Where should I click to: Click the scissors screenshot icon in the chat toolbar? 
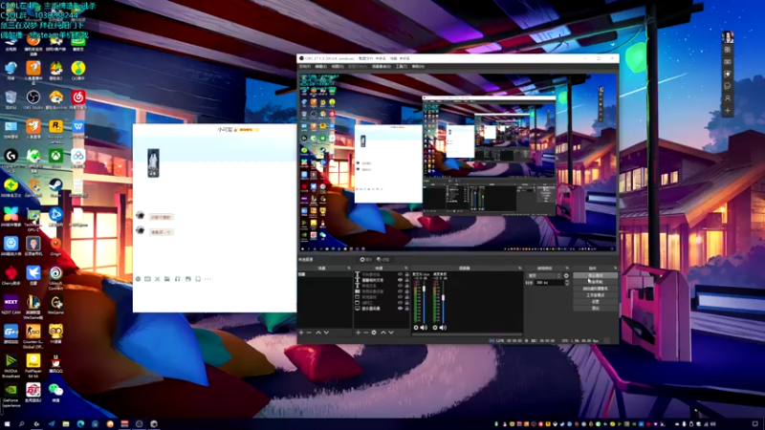tap(157, 279)
